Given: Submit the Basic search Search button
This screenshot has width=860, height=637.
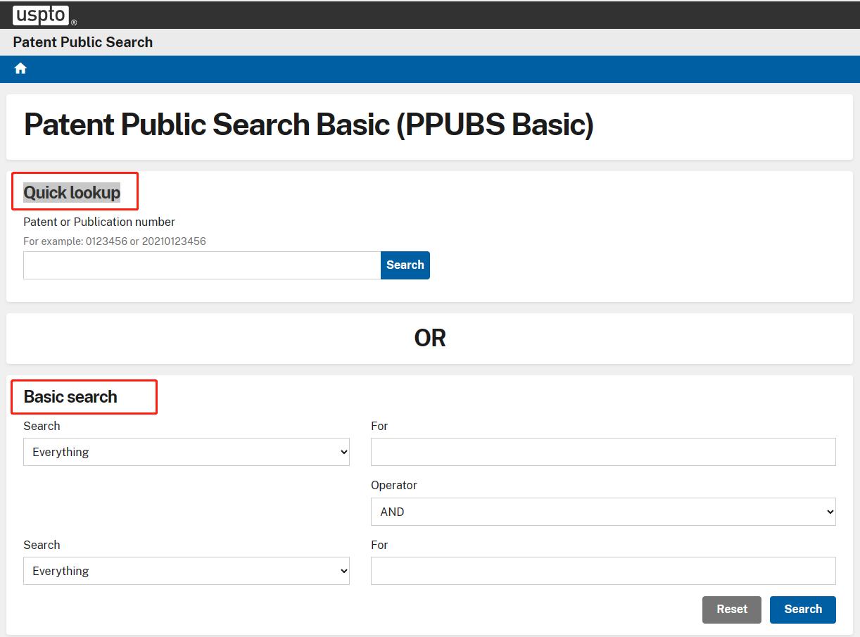Looking at the screenshot, I should point(803,610).
